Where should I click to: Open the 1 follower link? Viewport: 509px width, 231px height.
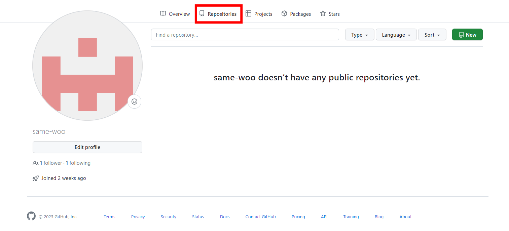[x=51, y=163]
